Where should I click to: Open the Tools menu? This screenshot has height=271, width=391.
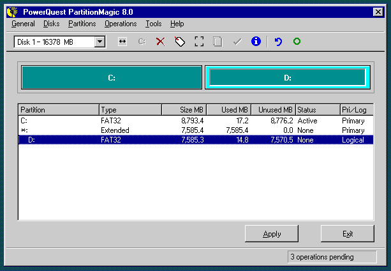pyautogui.click(x=153, y=24)
